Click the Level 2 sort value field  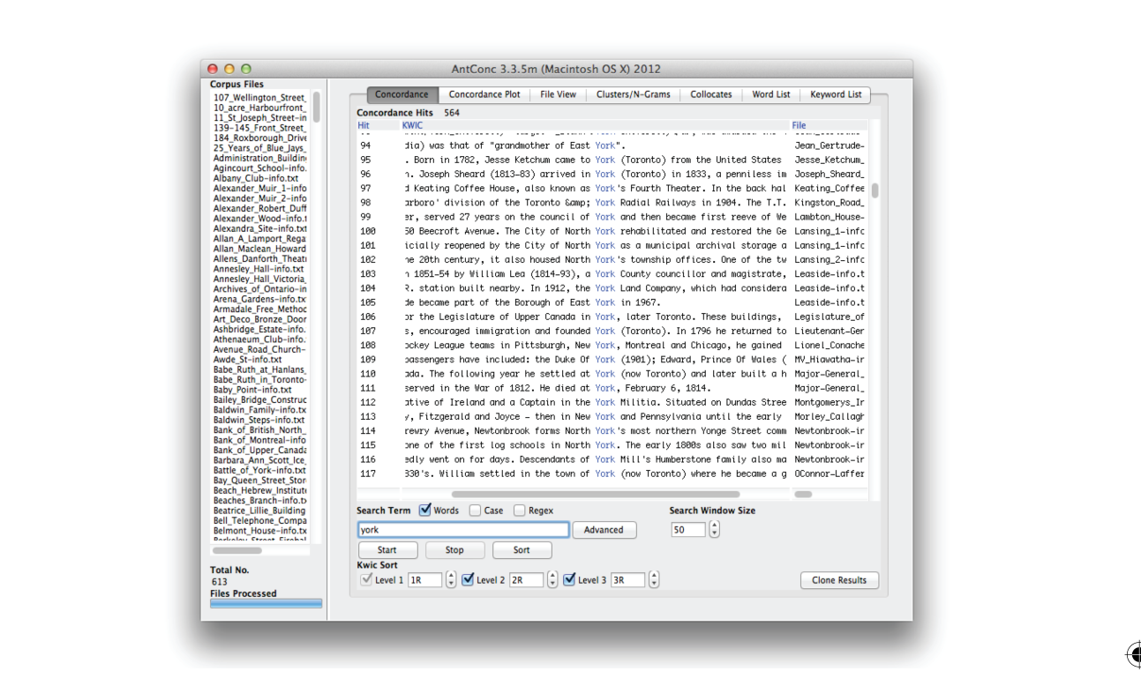coord(526,580)
